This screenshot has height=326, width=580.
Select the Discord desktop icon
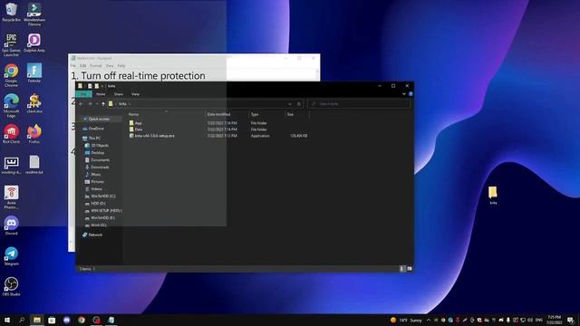[x=11, y=225]
